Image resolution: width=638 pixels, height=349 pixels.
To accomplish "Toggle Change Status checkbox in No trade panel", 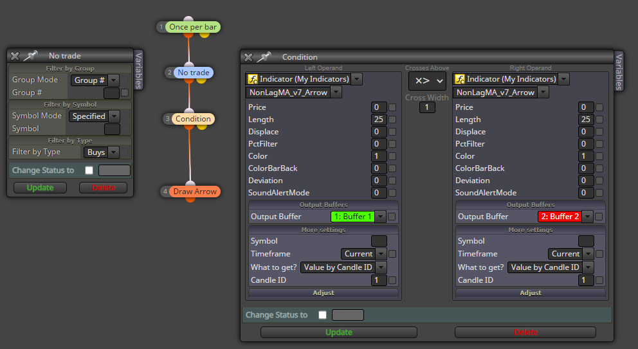I will click(89, 170).
